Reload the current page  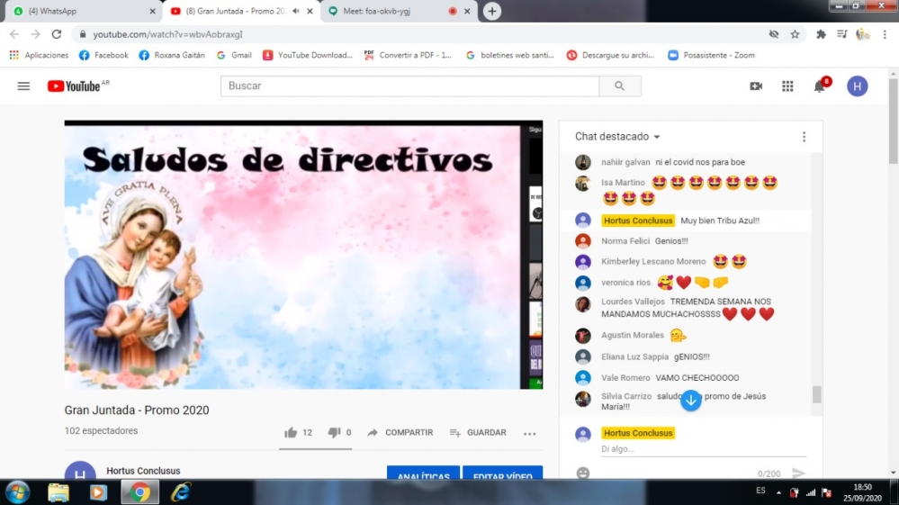(x=56, y=34)
